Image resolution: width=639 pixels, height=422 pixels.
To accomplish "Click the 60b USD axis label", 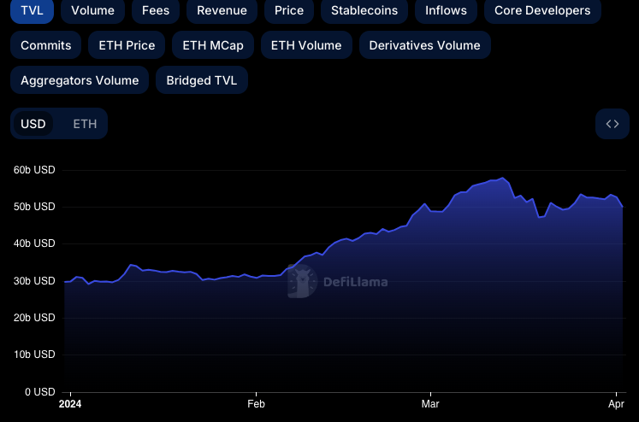I will [x=34, y=170].
